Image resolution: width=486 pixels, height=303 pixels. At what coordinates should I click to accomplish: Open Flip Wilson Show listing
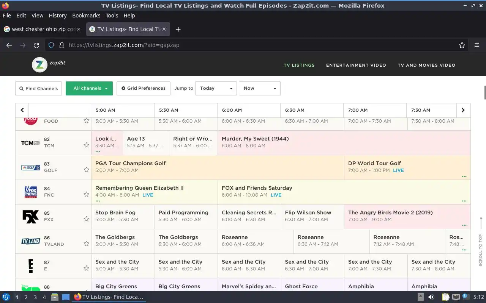point(312,217)
